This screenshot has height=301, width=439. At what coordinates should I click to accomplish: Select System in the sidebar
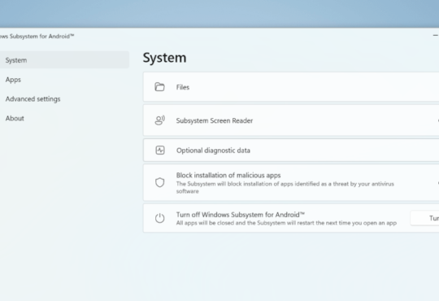[64, 60]
